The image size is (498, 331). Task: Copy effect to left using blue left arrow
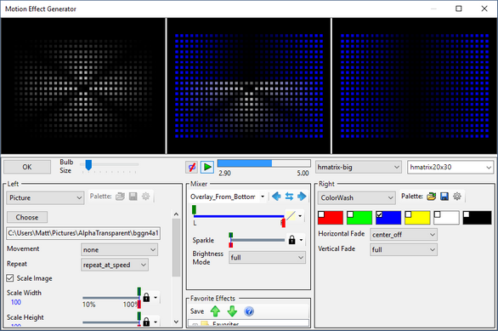click(277, 197)
